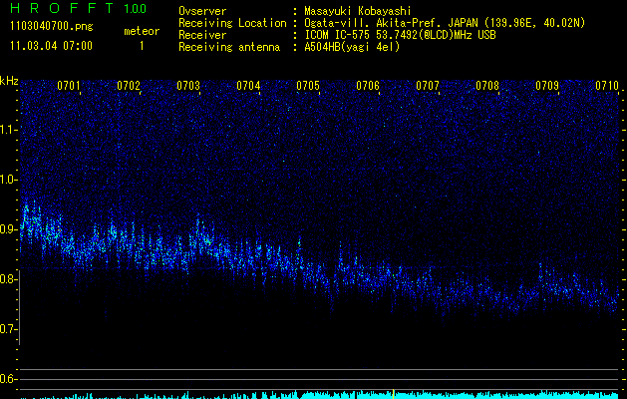Click the ICOM IC-575 receiver text

401,35
